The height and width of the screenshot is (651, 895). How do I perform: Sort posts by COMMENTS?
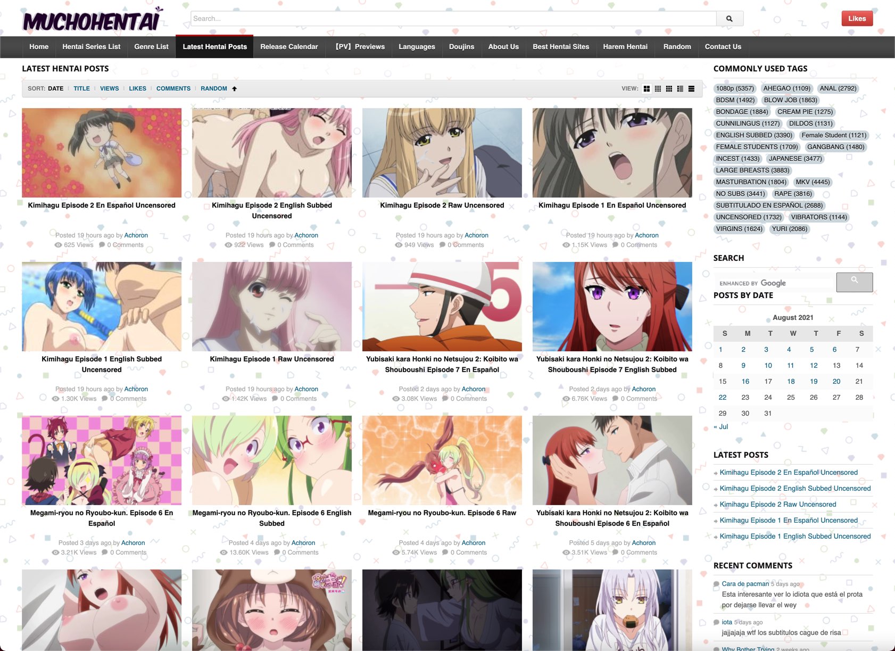(x=173, y=88)
